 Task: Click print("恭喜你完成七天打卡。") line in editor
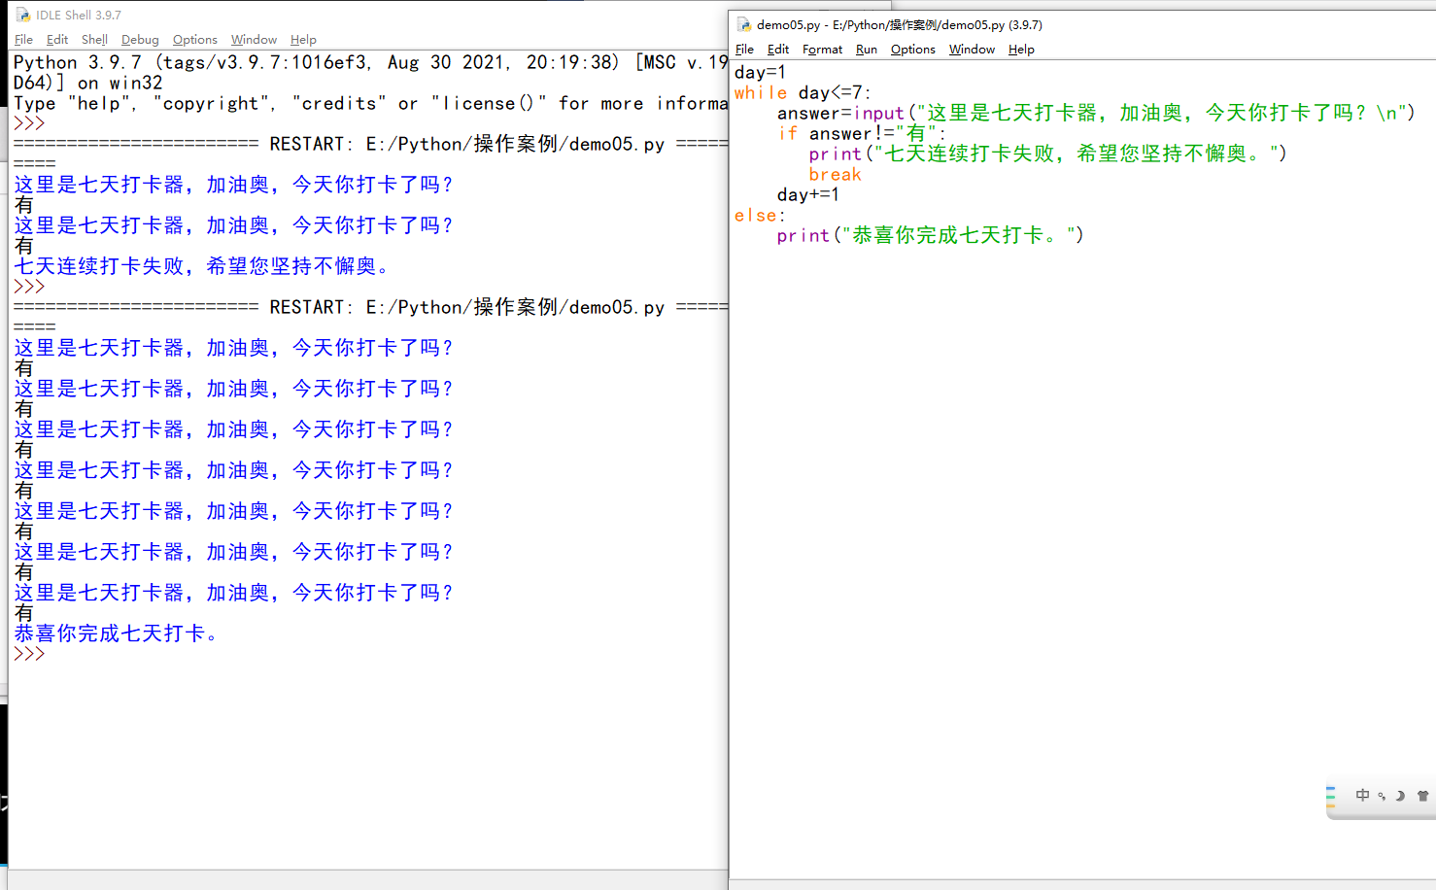click(x=930, y=236)
